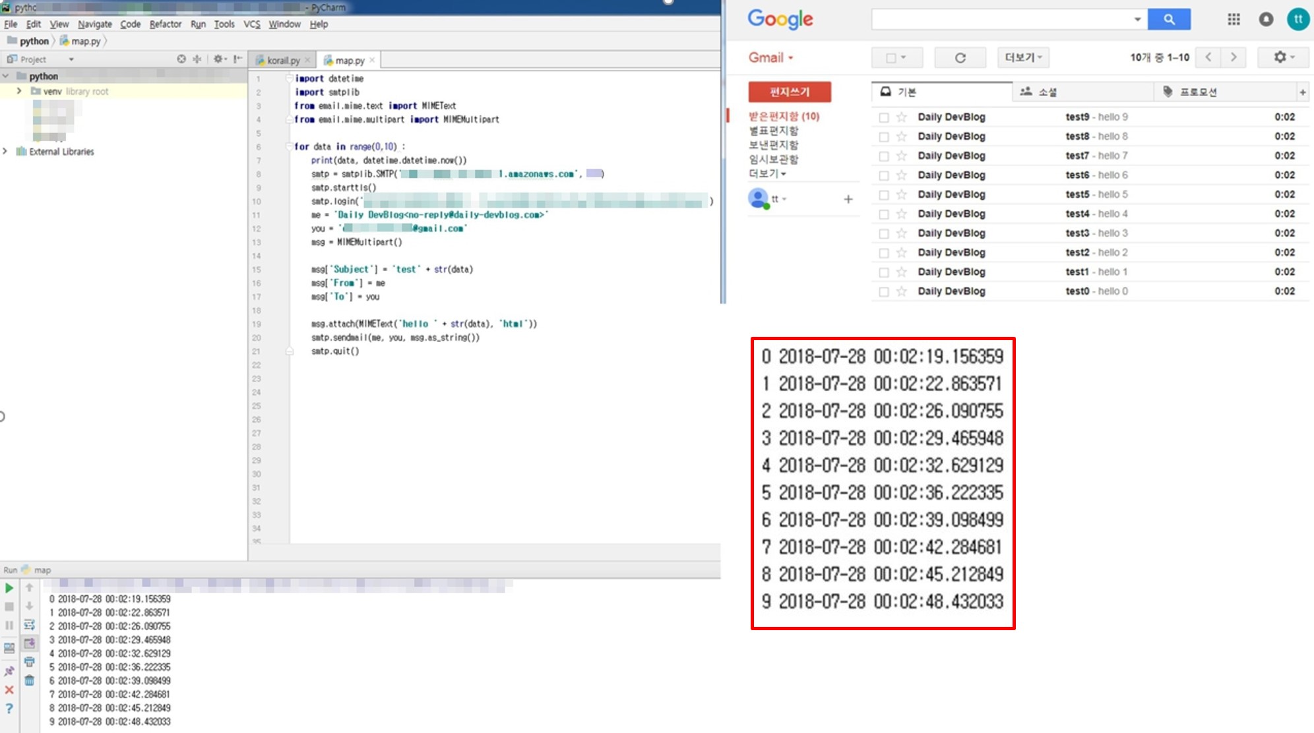Open Google apps grid icon
Image resolution: width=1314 pixels, height=733 pixels.
click(1234, 19)
